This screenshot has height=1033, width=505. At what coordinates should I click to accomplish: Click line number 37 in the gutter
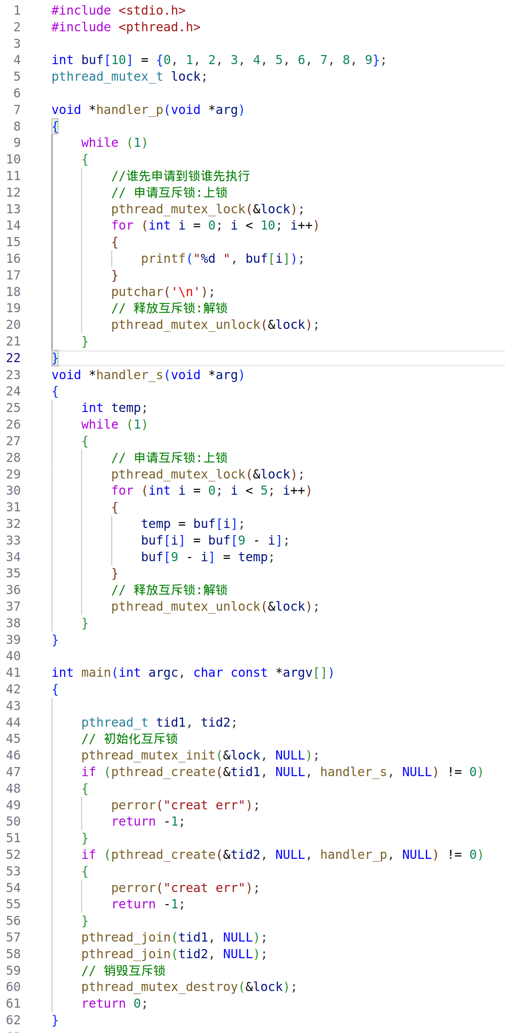pos(13,606)
